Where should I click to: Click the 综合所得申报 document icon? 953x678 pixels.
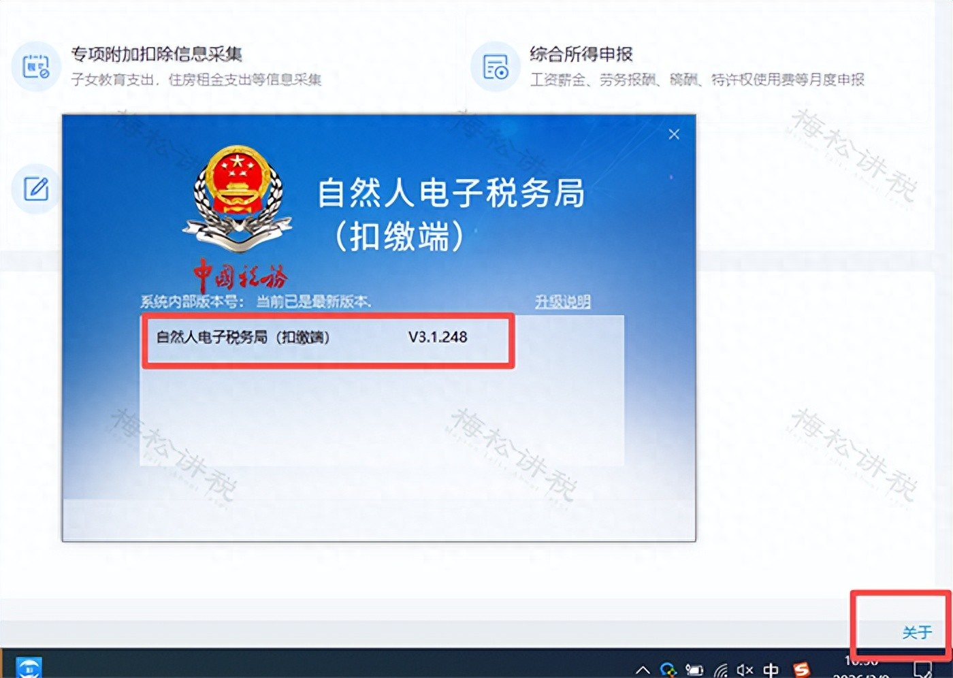click(x=496, y=66)
